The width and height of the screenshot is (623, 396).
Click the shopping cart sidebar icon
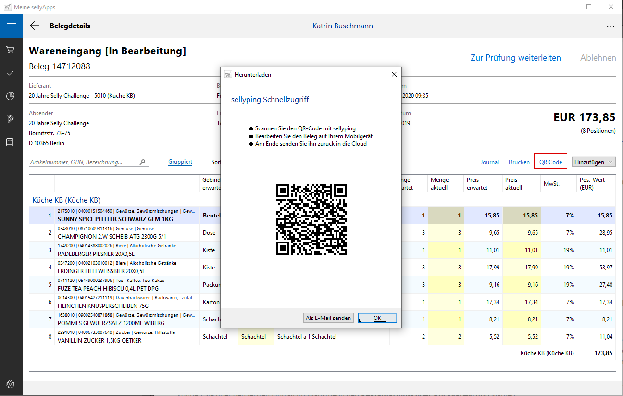coord(10,50)
